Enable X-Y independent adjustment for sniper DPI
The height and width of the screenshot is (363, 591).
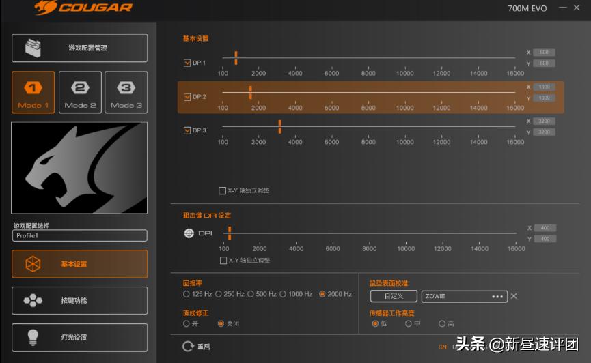pos(223,260)
